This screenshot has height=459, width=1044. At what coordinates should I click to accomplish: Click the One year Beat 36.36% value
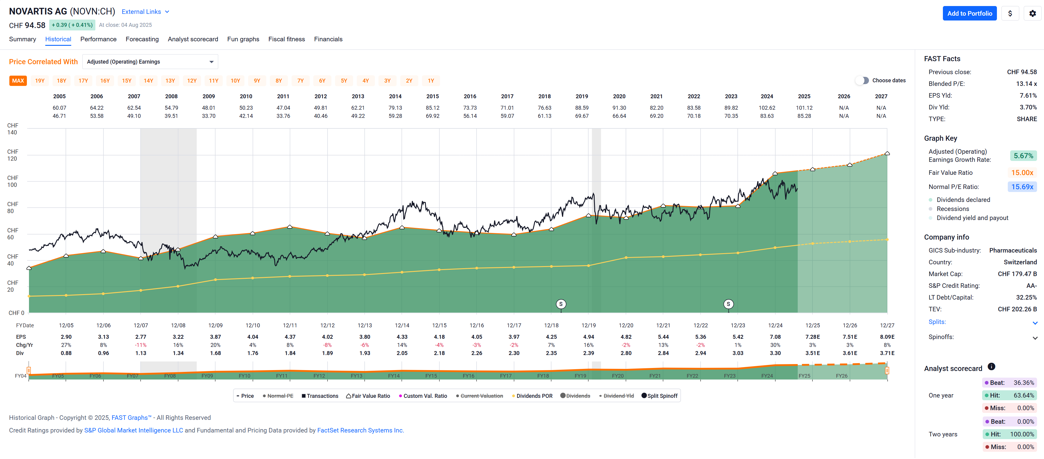(x=1023, y=383)
